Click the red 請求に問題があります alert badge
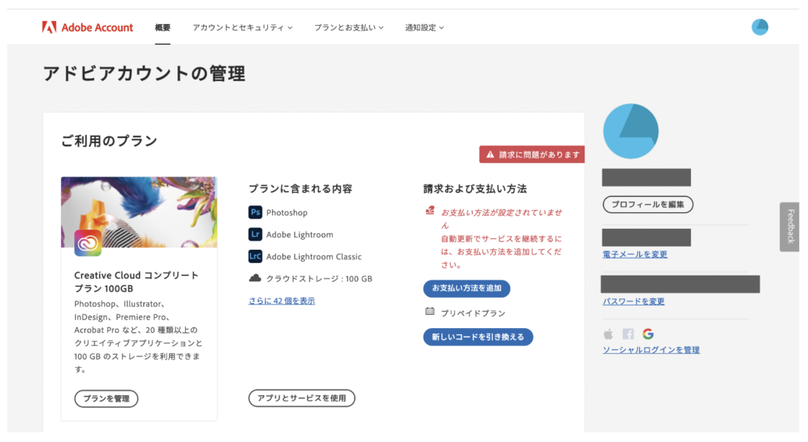 (532, 155)
